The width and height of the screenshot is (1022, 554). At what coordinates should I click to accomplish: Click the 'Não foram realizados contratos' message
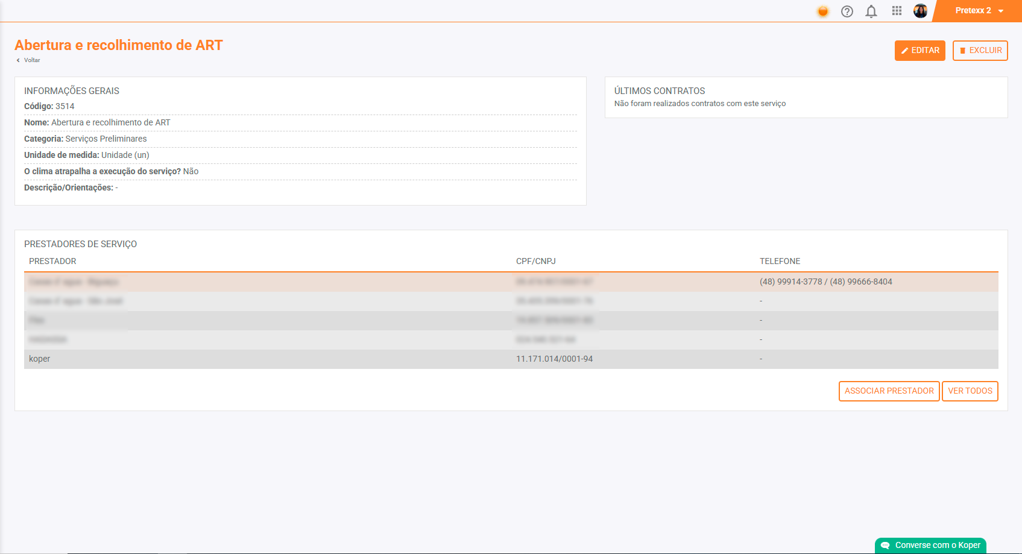pos(699,104)
